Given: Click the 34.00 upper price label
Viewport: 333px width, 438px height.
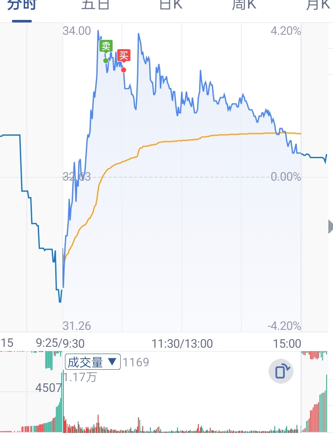Looking at the screenshot, I should 77,31.
